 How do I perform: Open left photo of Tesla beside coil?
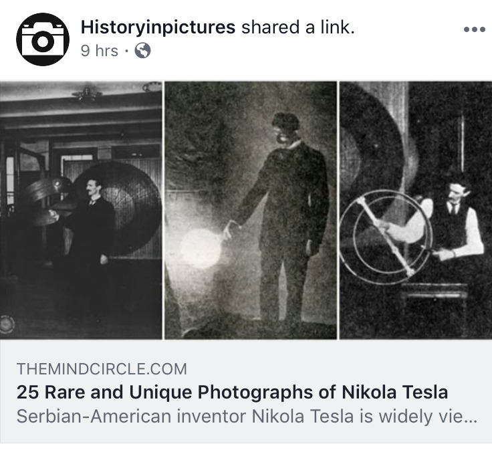click(x=82, y=210)
